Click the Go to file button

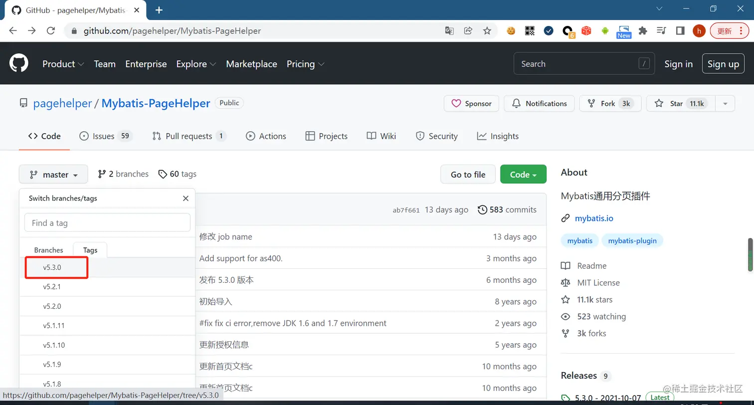pyautogui.click(x=468, y=174)
